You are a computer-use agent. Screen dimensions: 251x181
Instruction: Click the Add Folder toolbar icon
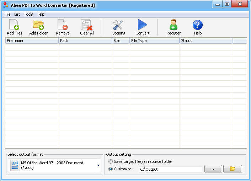point(38,25)
